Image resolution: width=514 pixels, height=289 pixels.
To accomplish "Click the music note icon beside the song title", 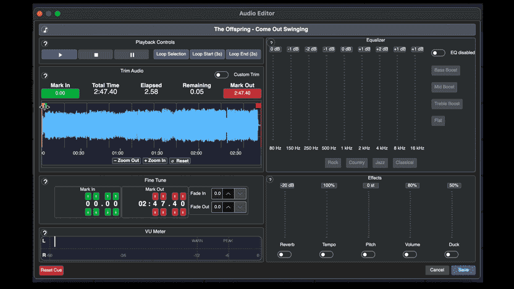I will tap(45, 30).
